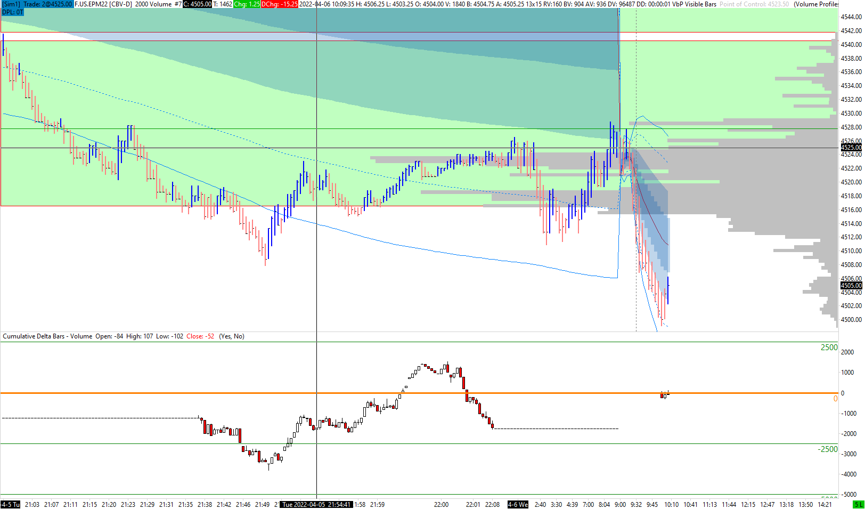The width and height of the screenshot is (865, 509).
Task: Click the 'Point of Control: 4523.50' text
Action: 754,4
